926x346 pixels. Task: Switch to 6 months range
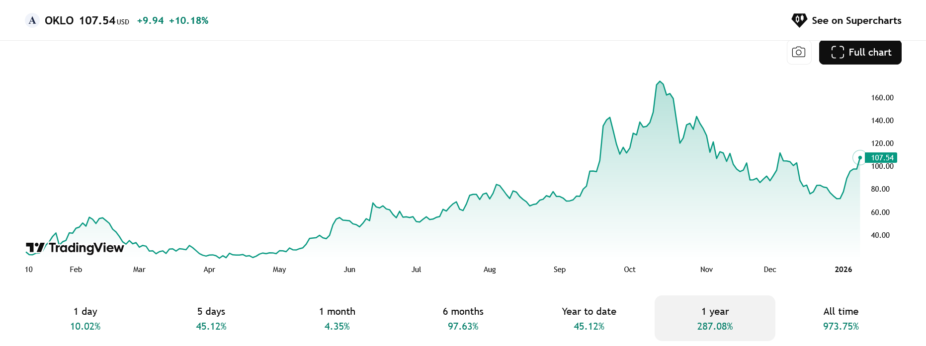click(463, 318)
